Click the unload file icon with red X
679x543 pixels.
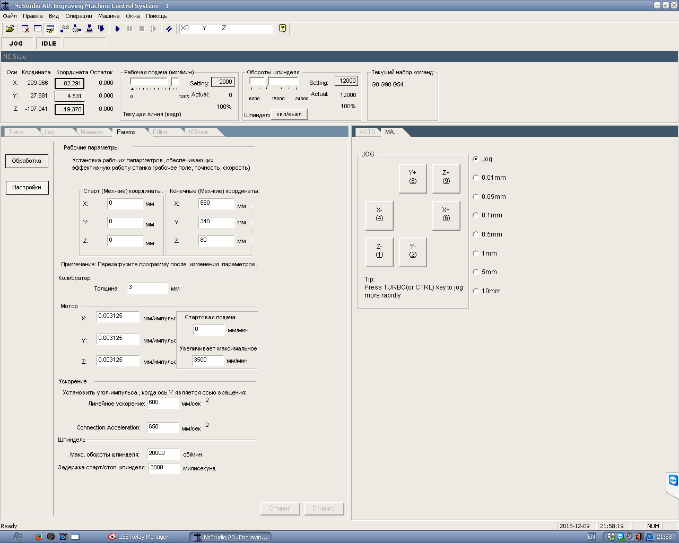(x=25, y=29)
